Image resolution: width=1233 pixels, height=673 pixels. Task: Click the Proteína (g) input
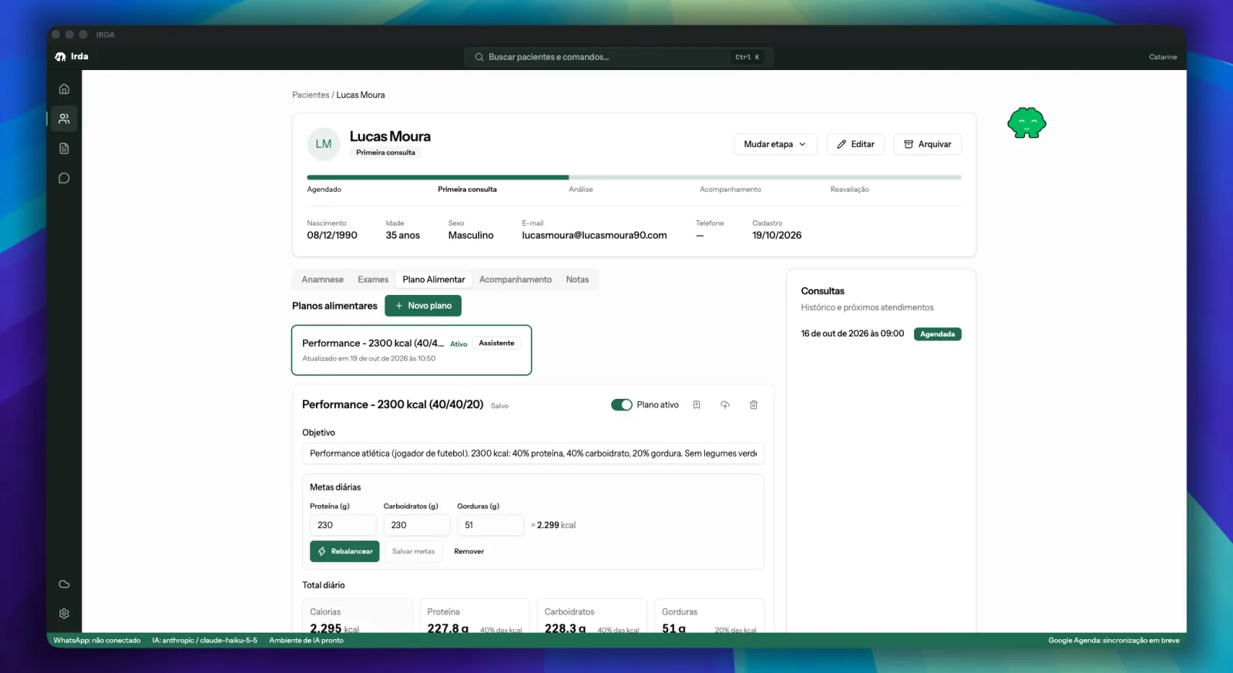pyautogui.click(x=343, y=525)
